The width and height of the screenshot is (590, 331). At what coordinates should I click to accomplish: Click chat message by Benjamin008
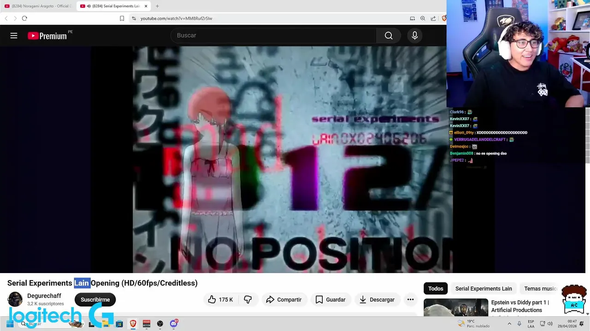[478, 153]
